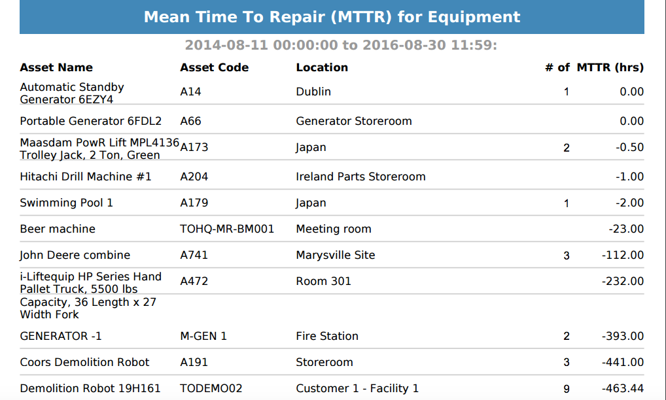The width and height of the screenshot is (666, 400).
Task: Click asset code TODEMO02
Action: tap(211, 388)
